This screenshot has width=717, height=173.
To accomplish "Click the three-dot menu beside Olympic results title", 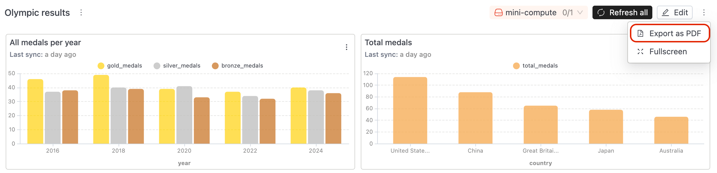I will pos(81,12).
